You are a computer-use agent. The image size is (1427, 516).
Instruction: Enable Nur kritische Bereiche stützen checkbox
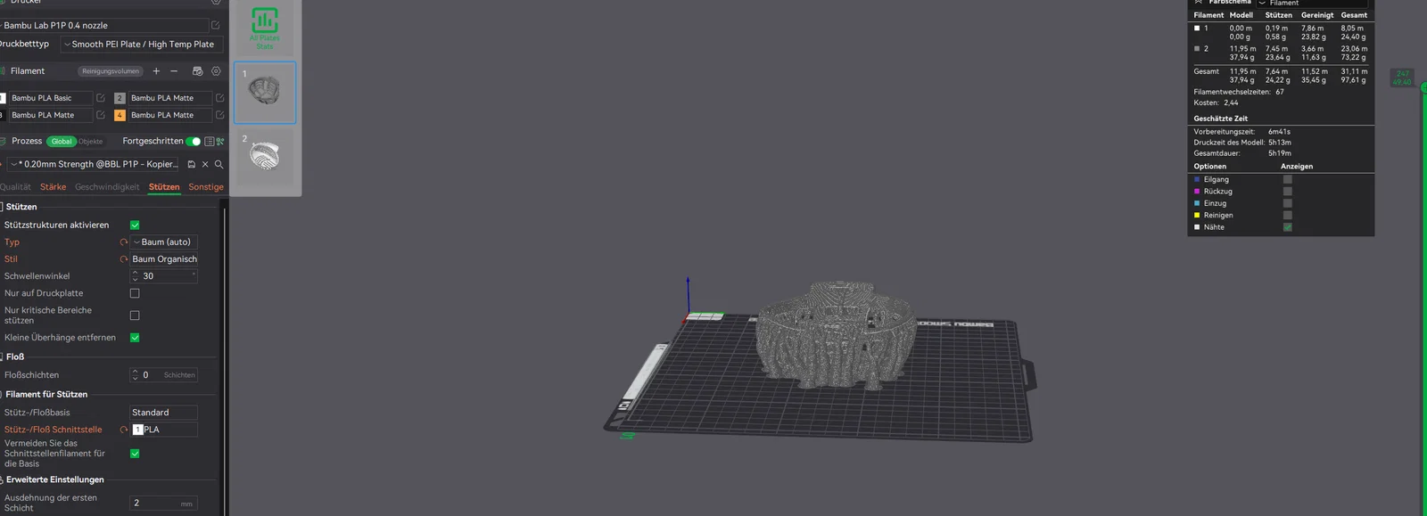coord(135,315)
